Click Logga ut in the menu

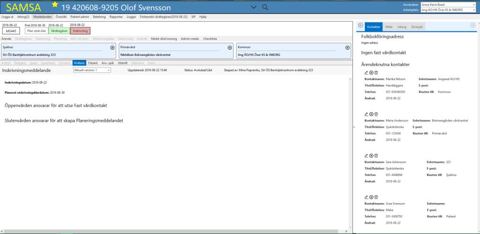[x=7, y=17]
